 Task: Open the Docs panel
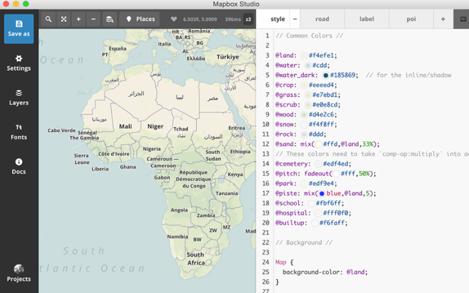(x=19, y=167)
